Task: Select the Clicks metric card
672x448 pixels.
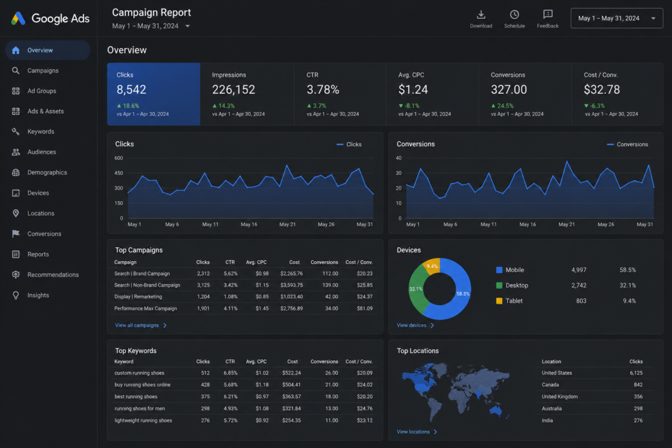Action: [x=154, y=94]
